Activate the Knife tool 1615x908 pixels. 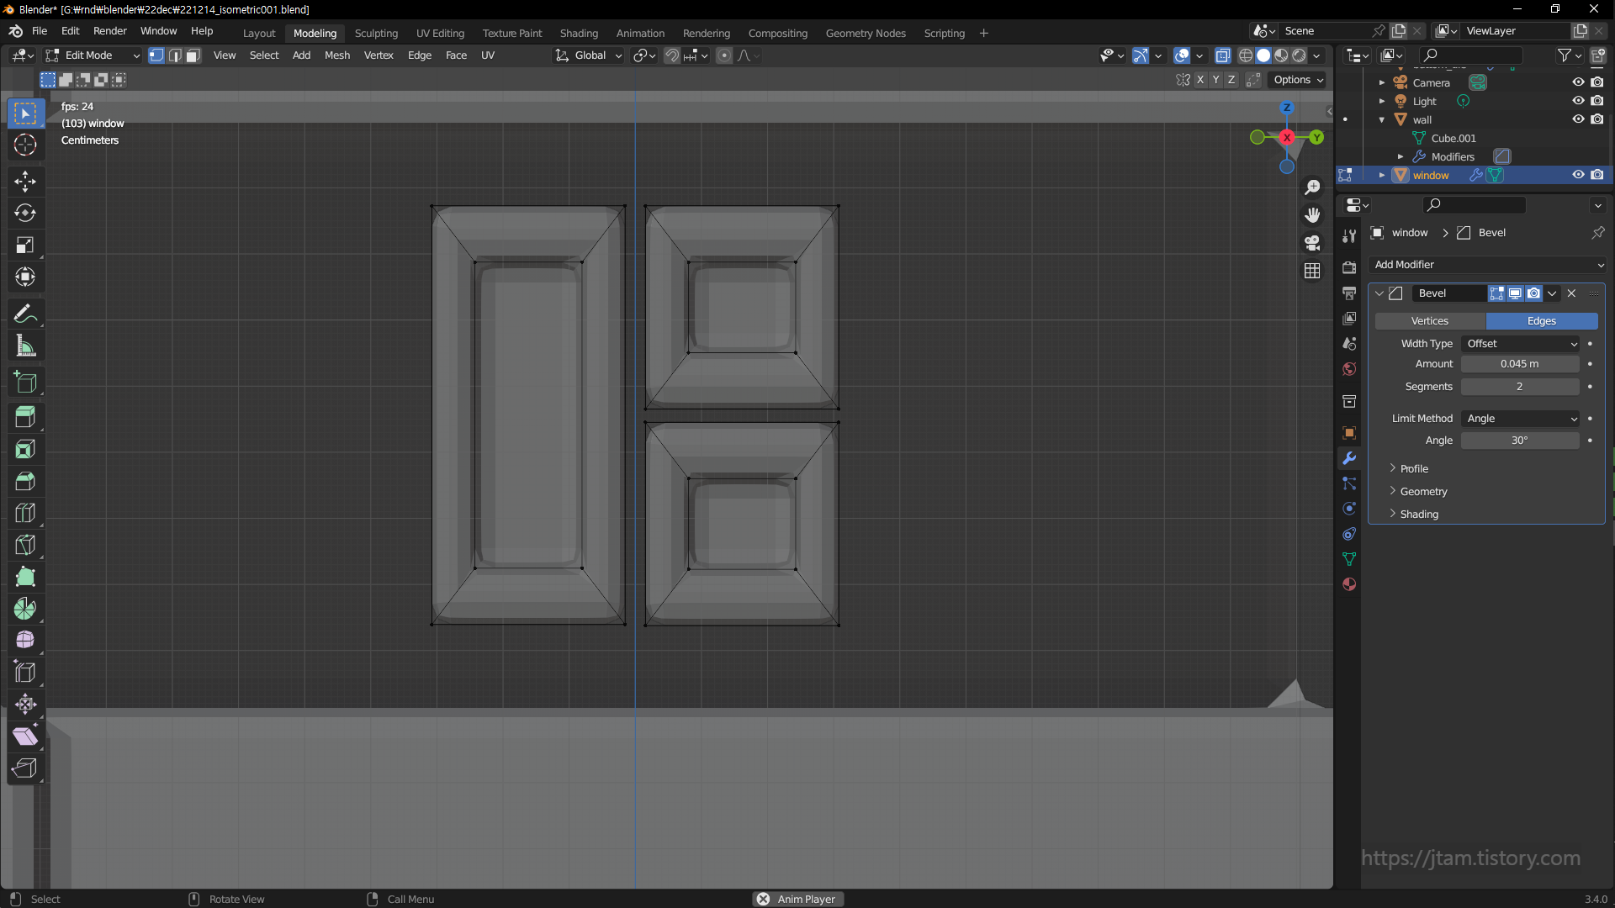pyautogui.click(x=25, y=544)
